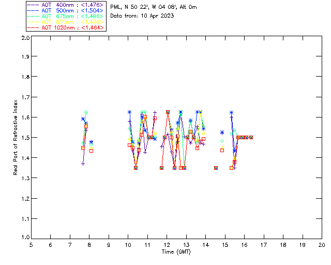Click the x-axis label 16

[x=245, y=245]
